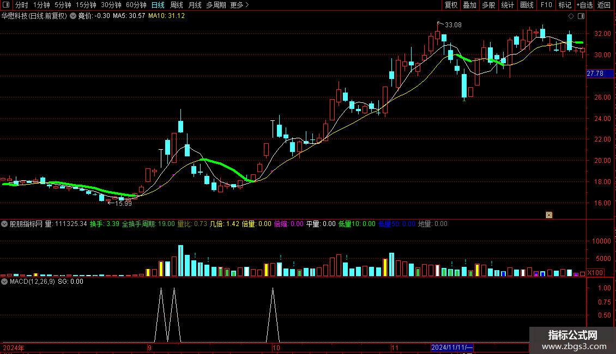The height and width of the screenshot is (354, 616).
Task: Click the 15.99 low price annotation
Action: pyautogui.click(x=123, y=204)
